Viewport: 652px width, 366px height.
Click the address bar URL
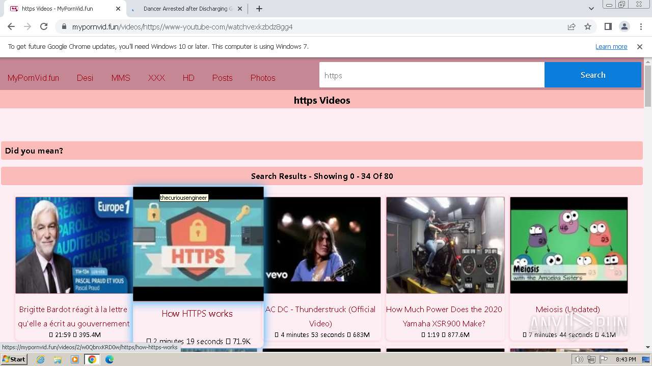182,27
